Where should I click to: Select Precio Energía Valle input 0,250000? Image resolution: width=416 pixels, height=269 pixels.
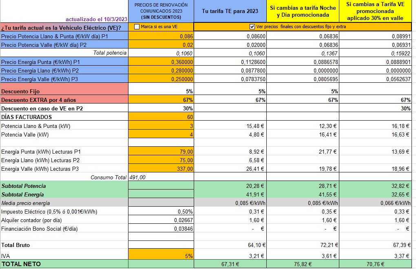(161, 79)
